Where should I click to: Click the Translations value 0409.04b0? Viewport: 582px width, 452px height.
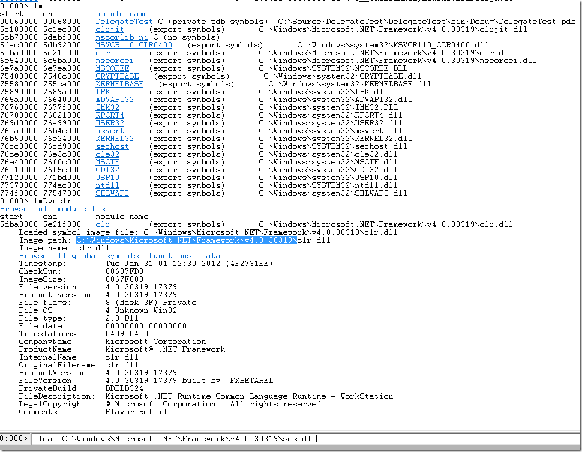pyautogui.click(x=127, y=334)
